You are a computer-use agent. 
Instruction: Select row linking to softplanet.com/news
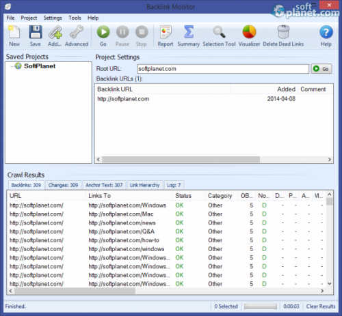point(166,223)
